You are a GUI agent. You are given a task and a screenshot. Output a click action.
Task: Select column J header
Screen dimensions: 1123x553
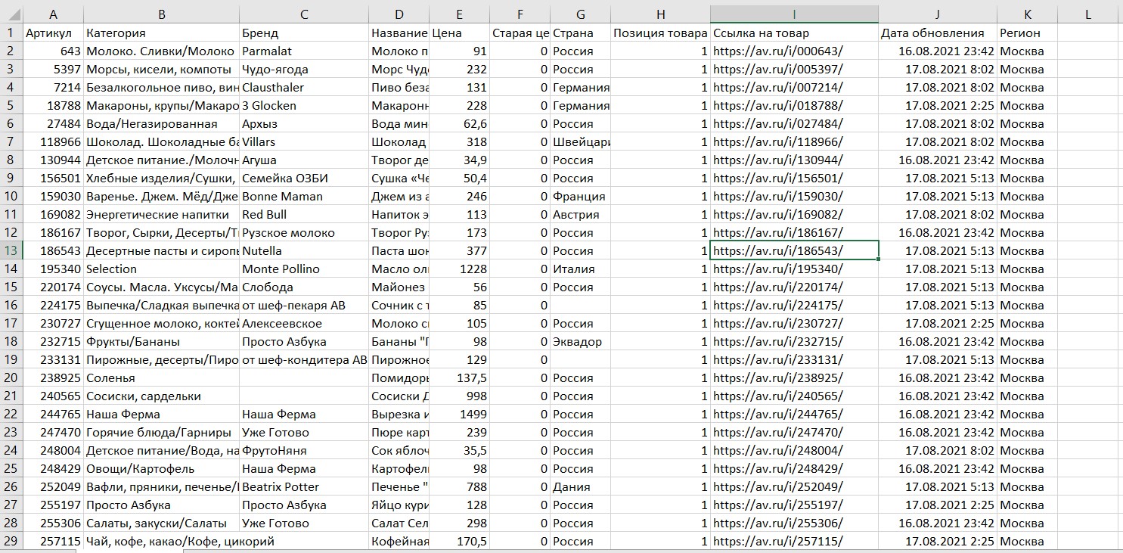937,14
